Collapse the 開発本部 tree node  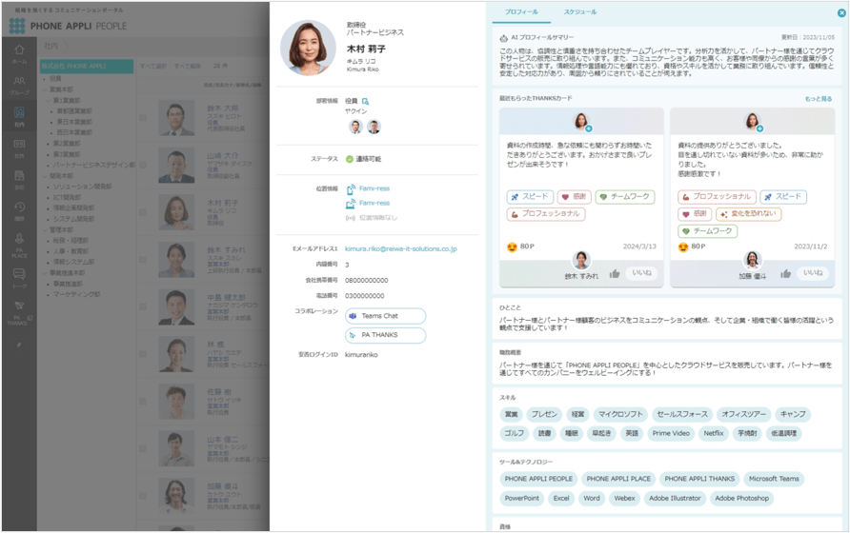[45, 176]
